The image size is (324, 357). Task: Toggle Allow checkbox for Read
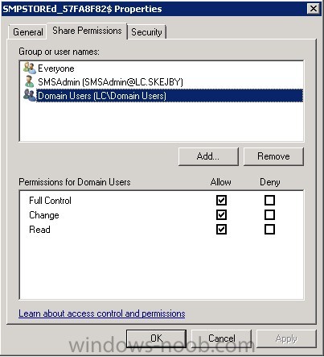point(221,230)
